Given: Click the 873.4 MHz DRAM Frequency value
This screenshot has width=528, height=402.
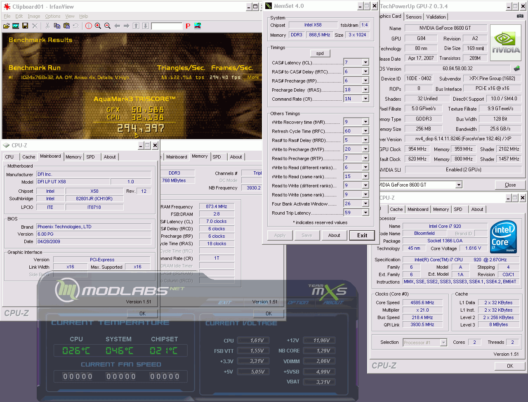Looking at the screenshot, I should click(x=217, y=206).
